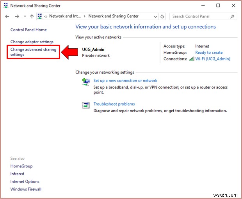
Task: Click the Troubleshoot problems icon
Action: click(x=85, y=106)
